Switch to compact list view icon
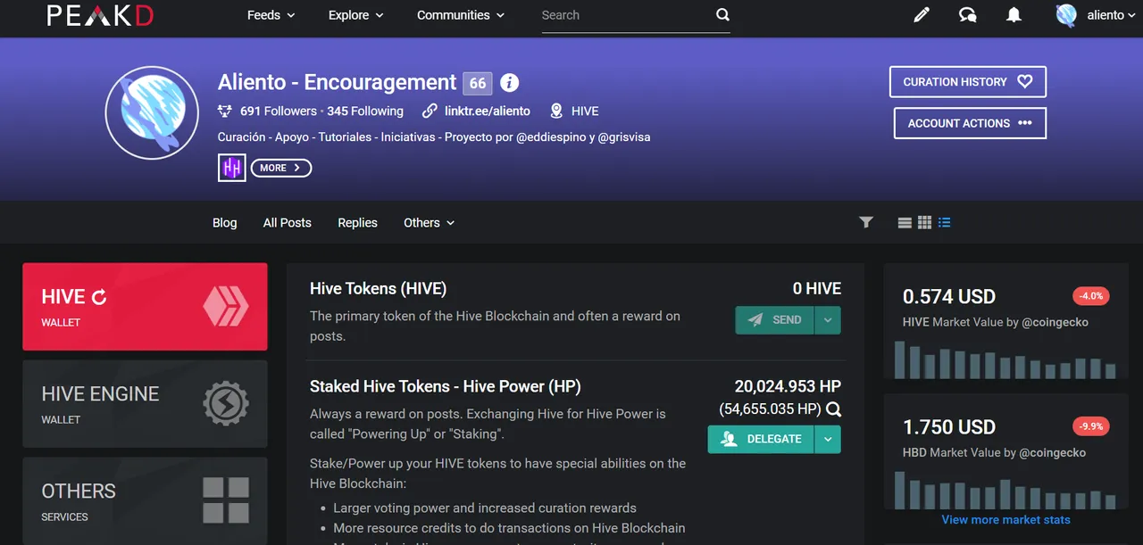 pyautogui.click(x=905, y=223)
